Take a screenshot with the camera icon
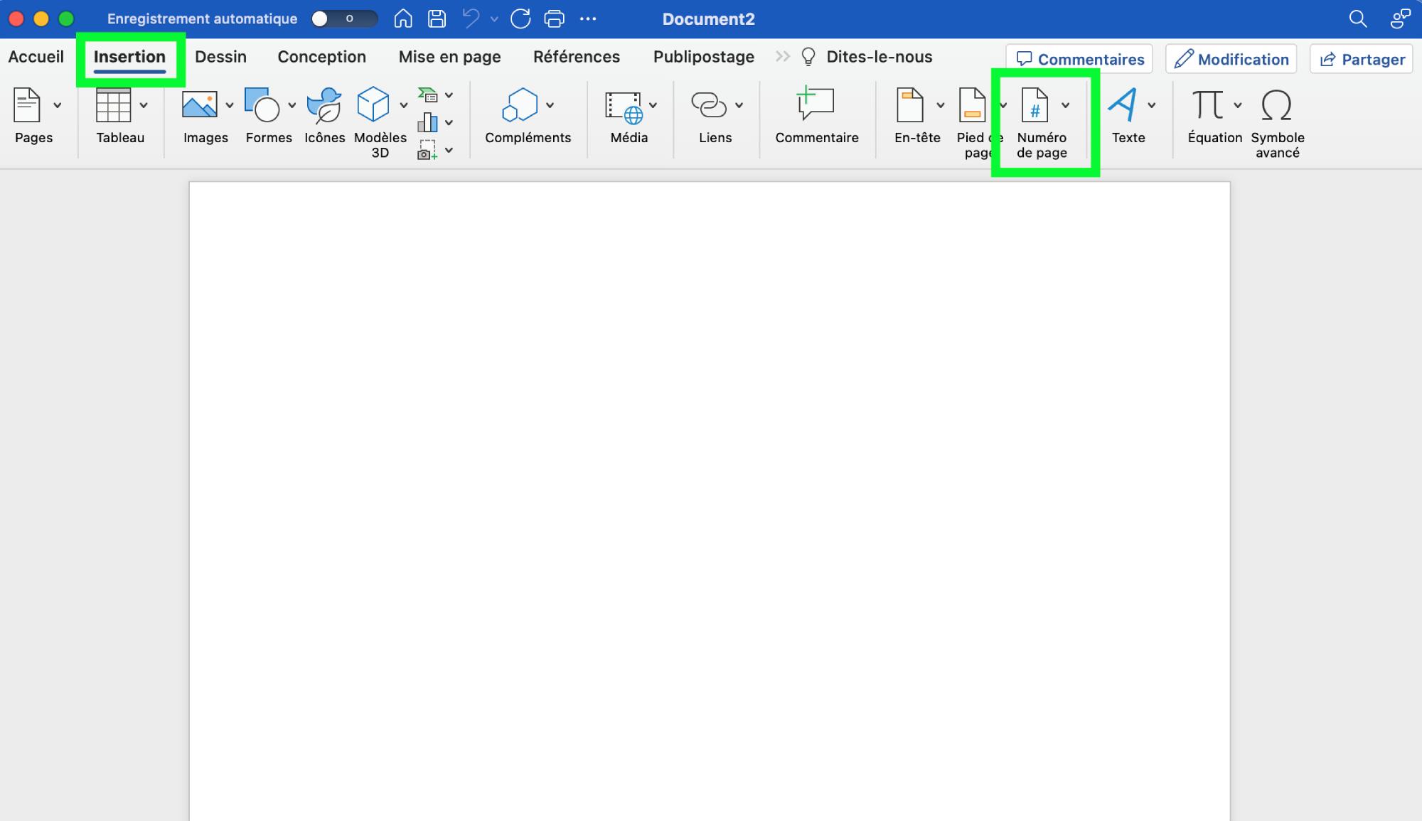Image resolution: width=1422 pixels, height=821 pixels. (x=427, y=150)
